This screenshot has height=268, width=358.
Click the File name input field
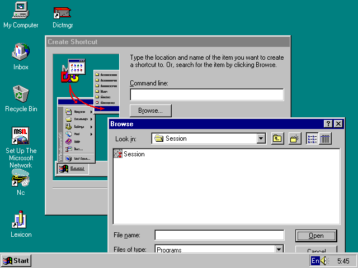(x=219, y=235)
